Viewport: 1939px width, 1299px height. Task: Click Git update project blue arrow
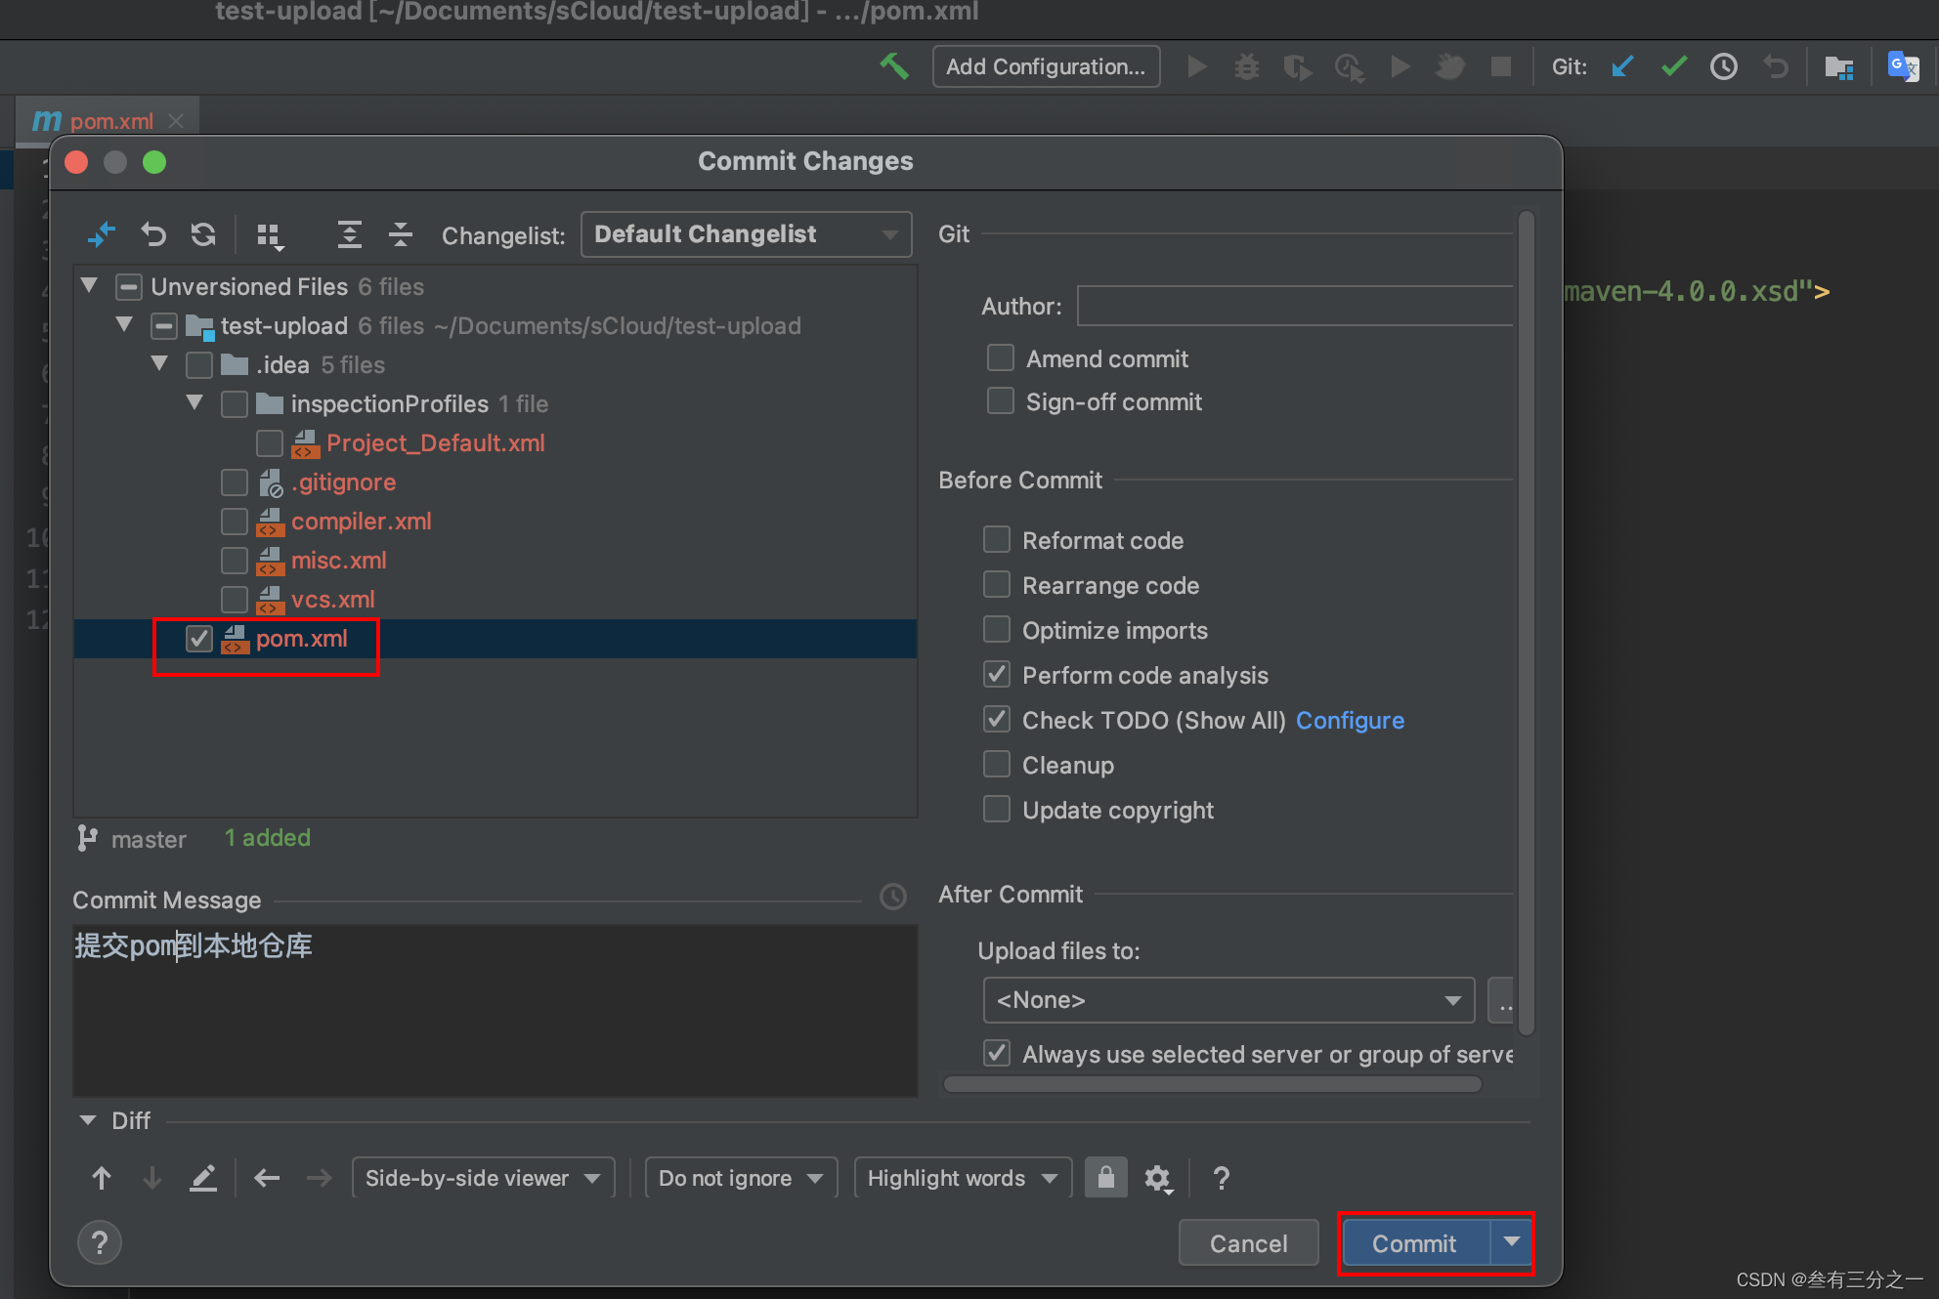(1622, 66)
